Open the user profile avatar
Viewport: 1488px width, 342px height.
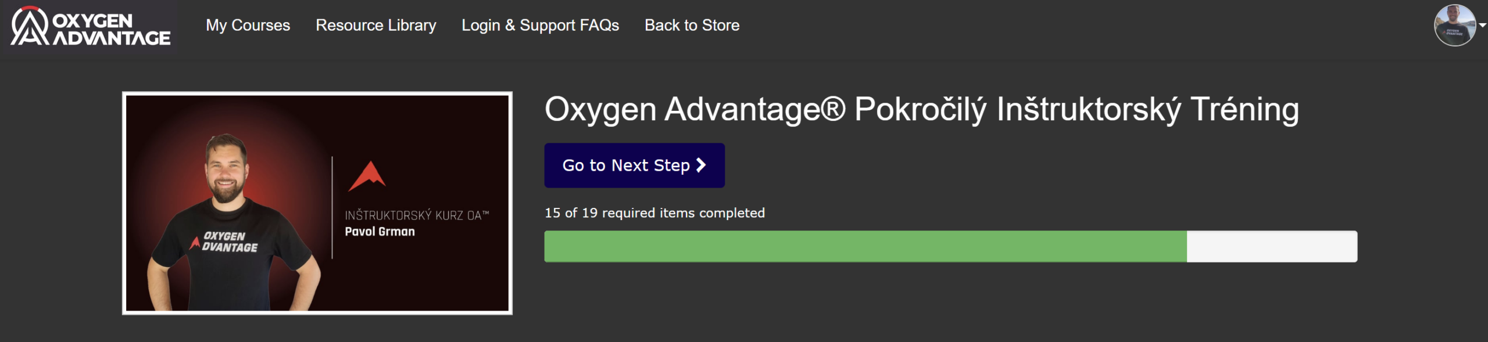[x=1454, y=25]
